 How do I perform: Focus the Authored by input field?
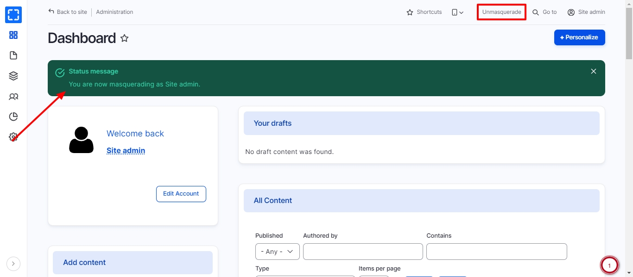coord(363,252)
